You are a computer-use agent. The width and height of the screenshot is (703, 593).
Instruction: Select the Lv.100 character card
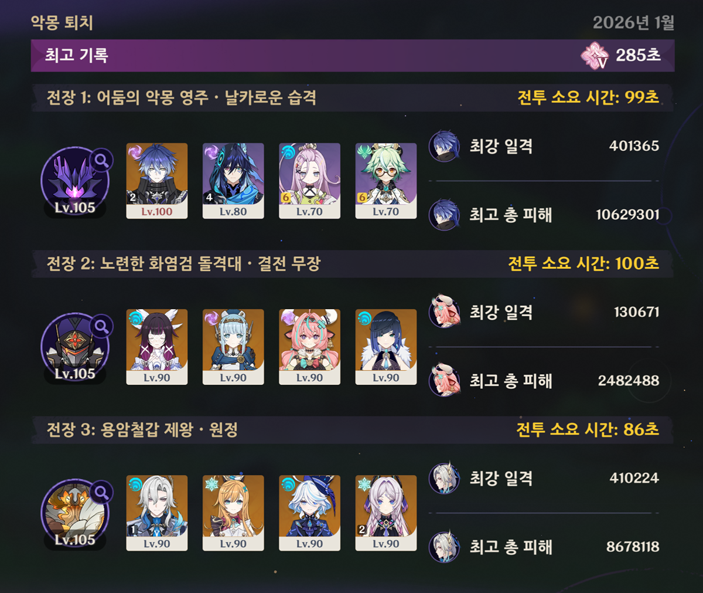click(157, 181)
